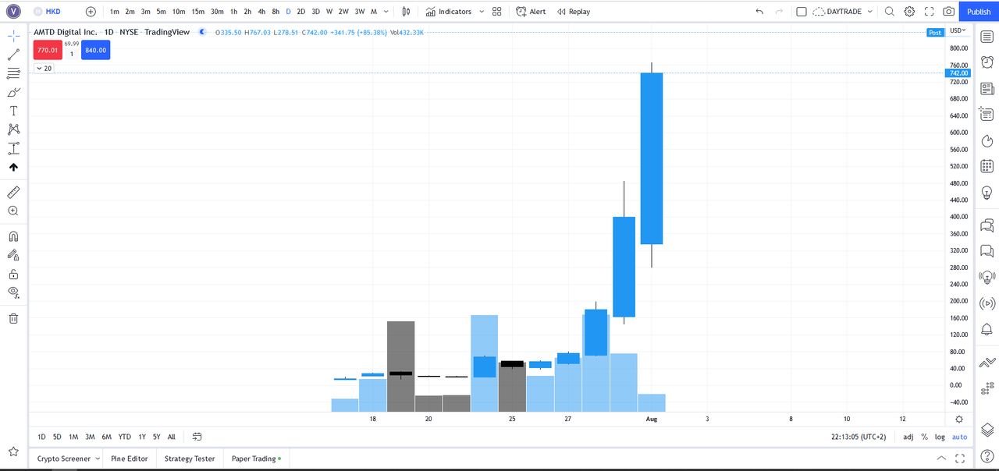Open the go to date icon

click(x=197, y=437)
